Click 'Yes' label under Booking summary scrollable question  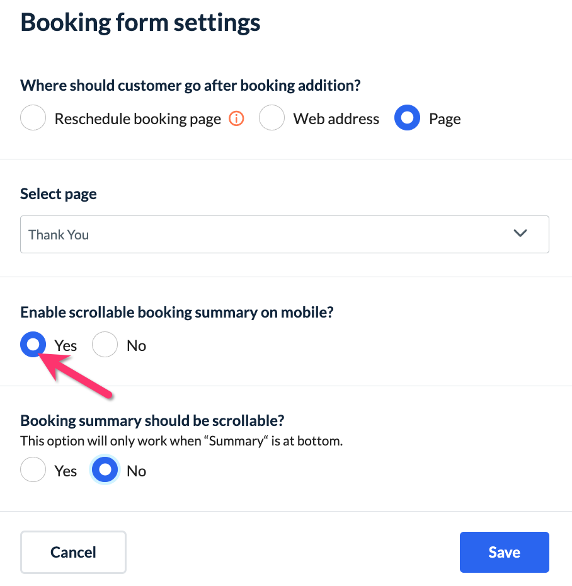66,471
